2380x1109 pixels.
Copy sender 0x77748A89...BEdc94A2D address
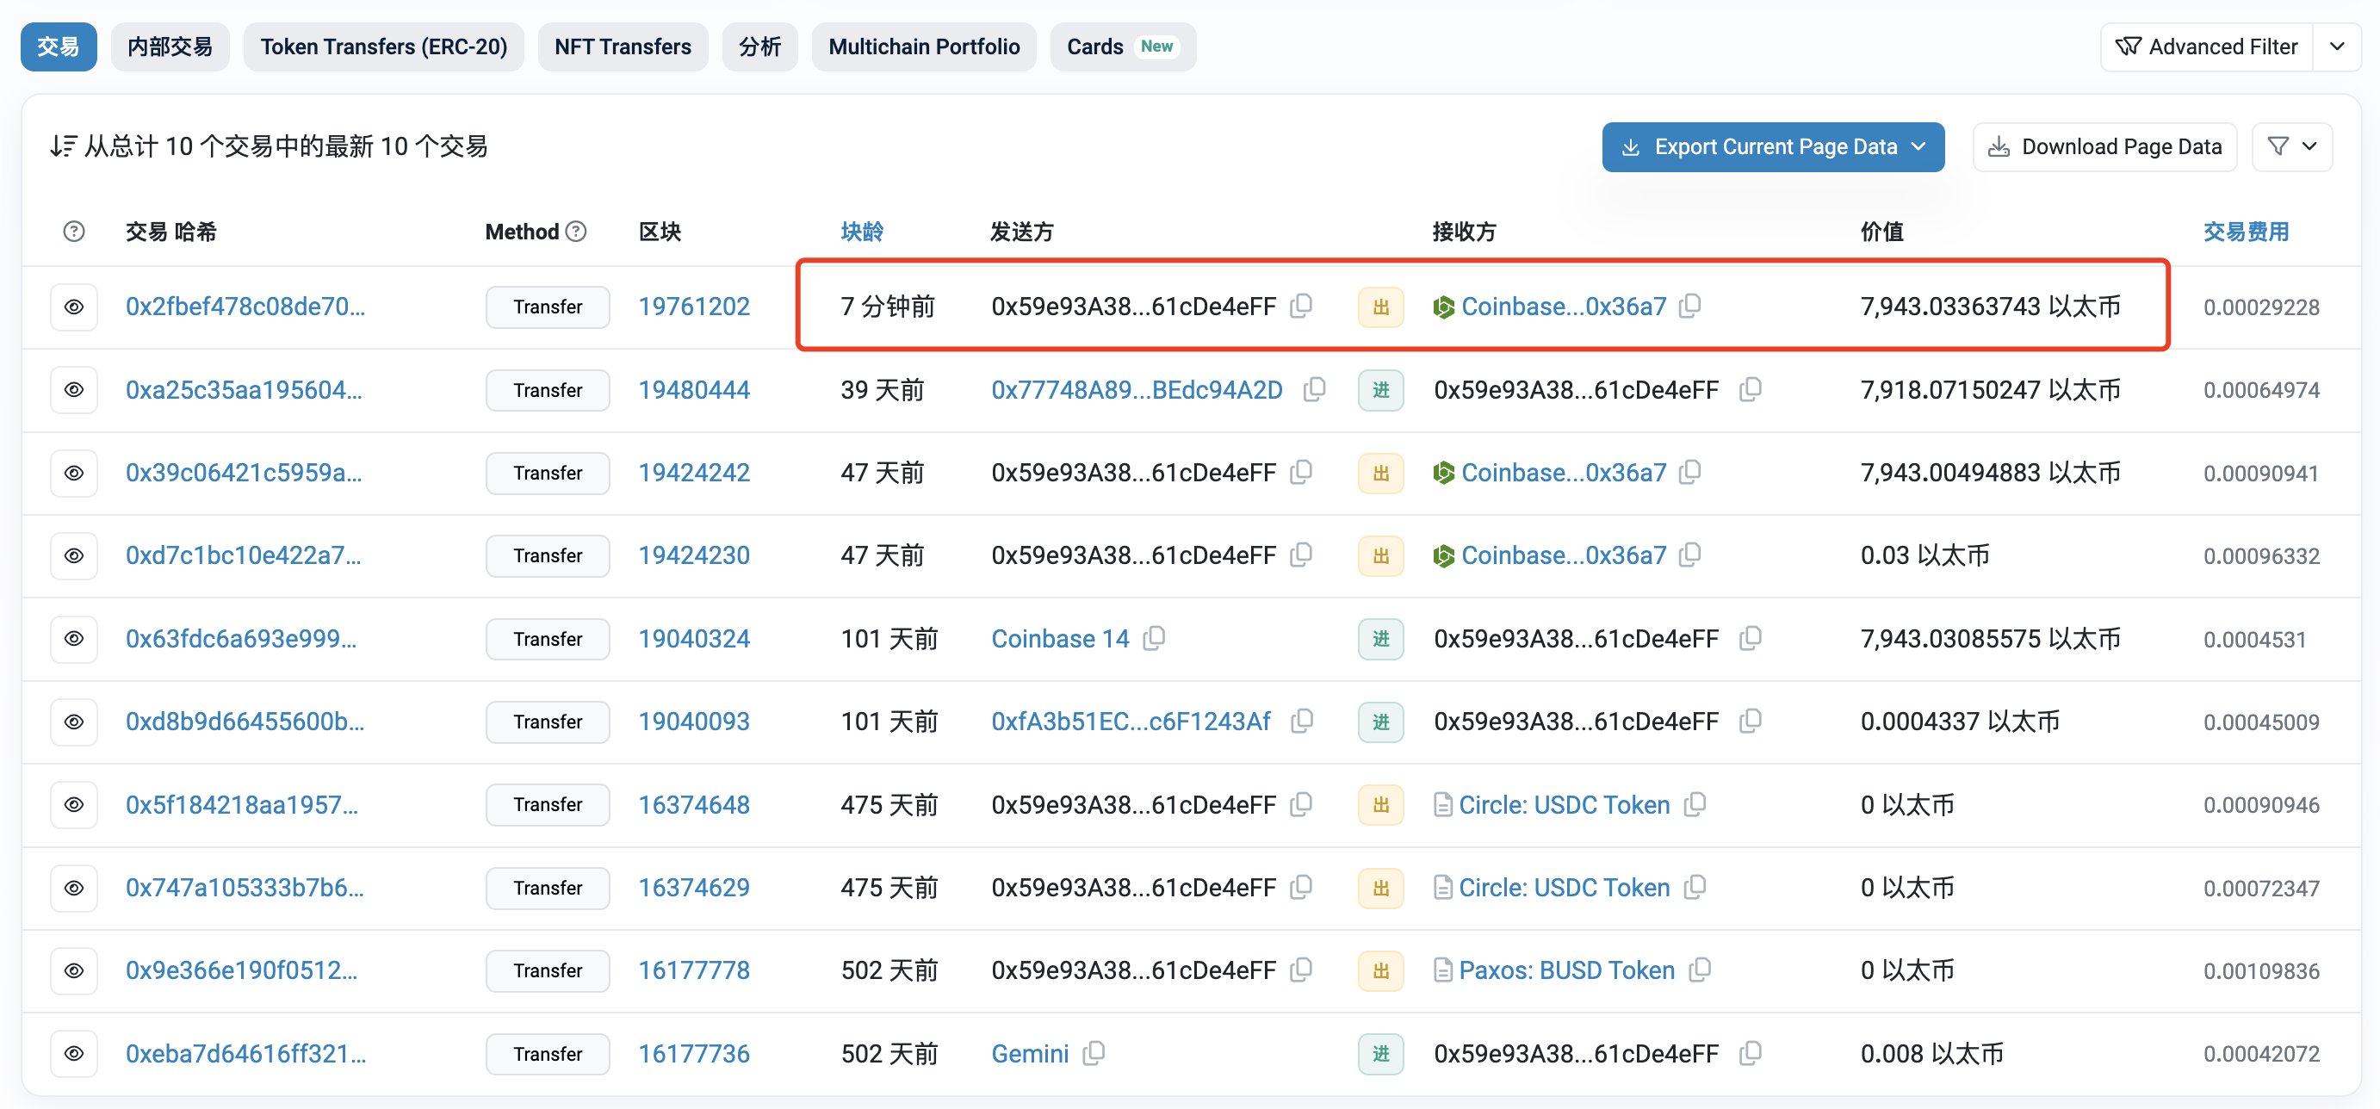tap(1314, 389)
